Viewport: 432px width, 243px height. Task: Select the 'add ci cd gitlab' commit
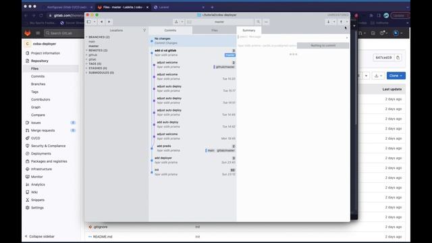pos(192,53)
